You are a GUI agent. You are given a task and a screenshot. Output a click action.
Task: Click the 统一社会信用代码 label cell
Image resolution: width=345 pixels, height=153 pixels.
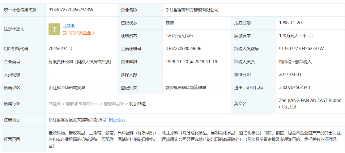pyautogui.click(x=23, y=10)
